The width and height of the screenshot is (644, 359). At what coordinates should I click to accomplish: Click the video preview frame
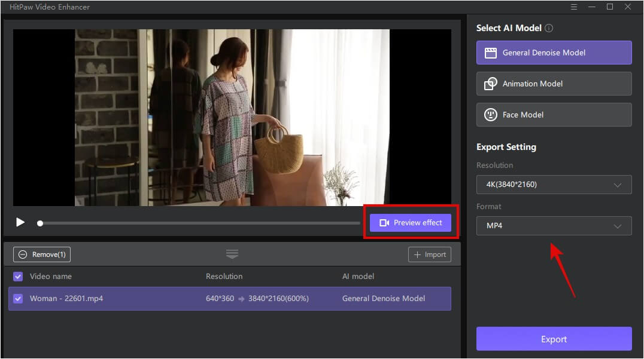pyautogui.click(x=232, y=118)
